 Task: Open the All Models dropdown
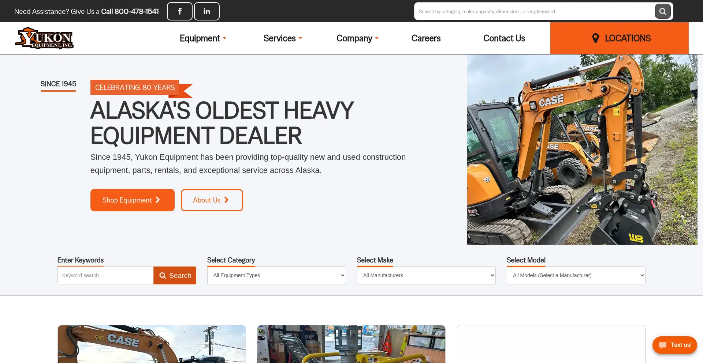coord(576,275)
